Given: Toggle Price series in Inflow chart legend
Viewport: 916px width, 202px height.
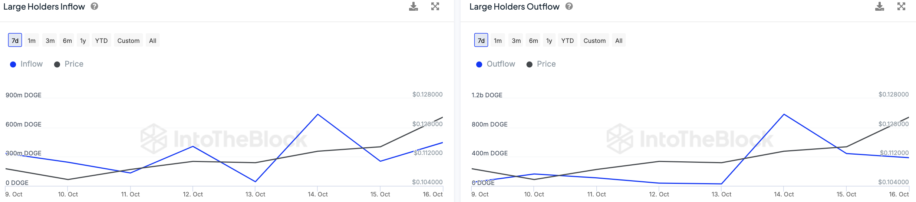Looking at the screenshot, I should click(69, 64).
